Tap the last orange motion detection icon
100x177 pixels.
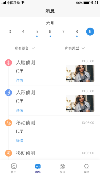(9, 153)
